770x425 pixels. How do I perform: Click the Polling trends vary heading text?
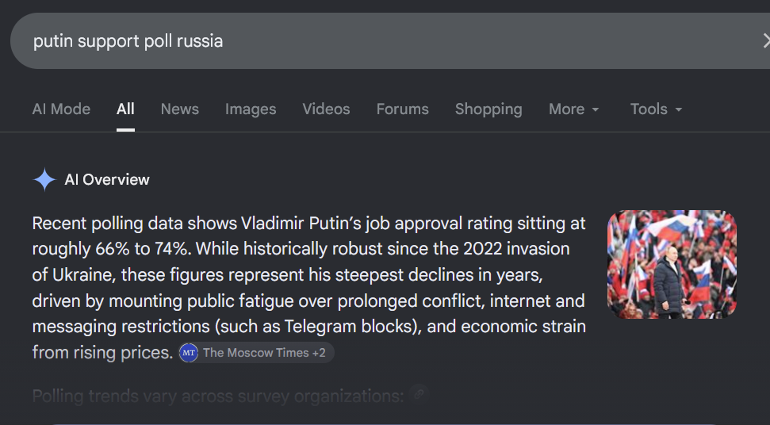[218, 396]
